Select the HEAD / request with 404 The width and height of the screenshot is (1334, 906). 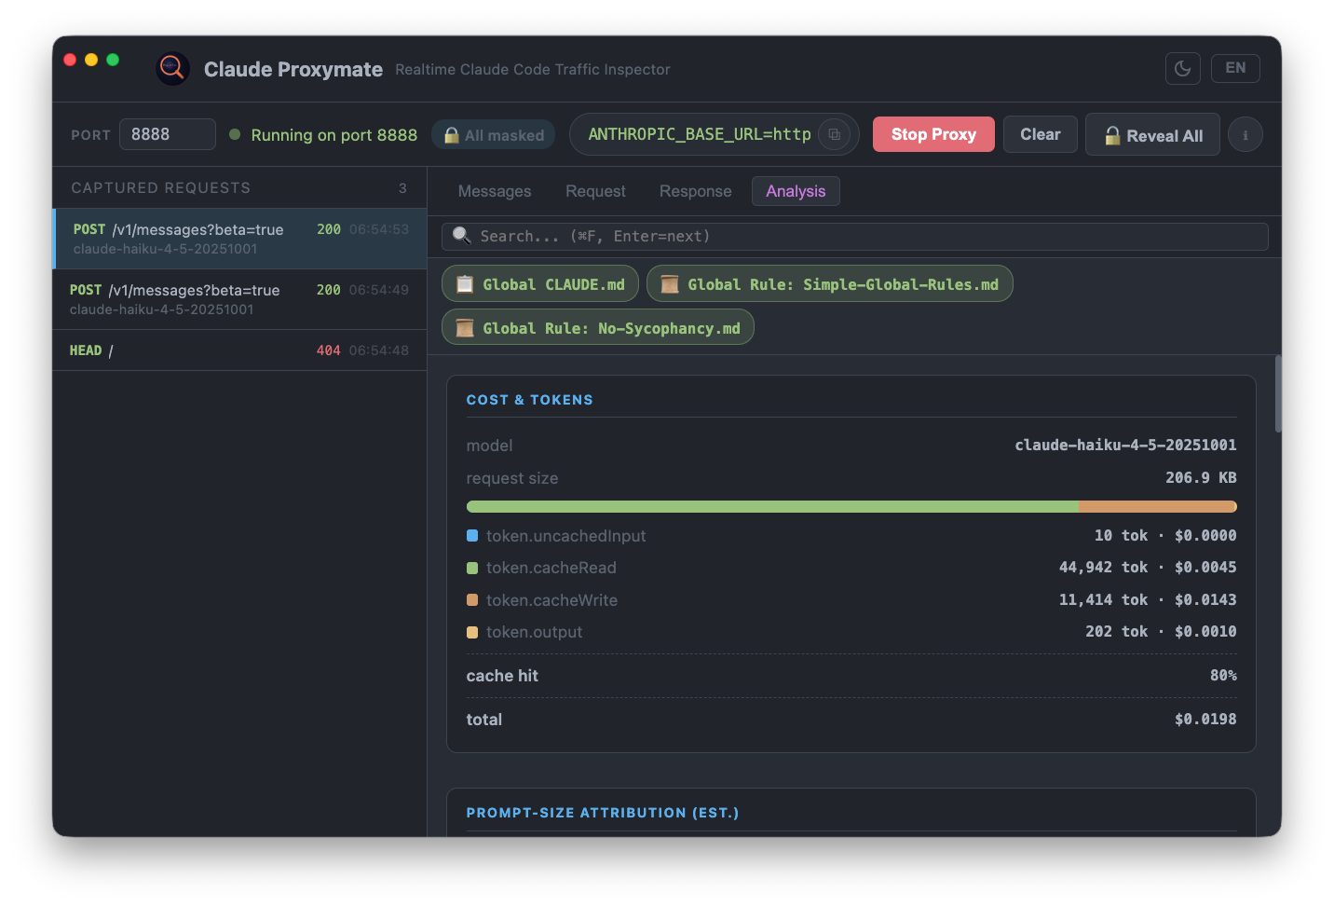(240, 350)
